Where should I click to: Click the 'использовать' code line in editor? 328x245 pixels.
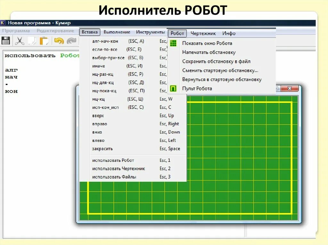coord(30,56)
